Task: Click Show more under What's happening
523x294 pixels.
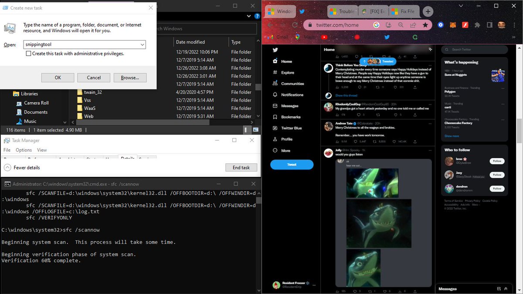Action: [452, 136]
